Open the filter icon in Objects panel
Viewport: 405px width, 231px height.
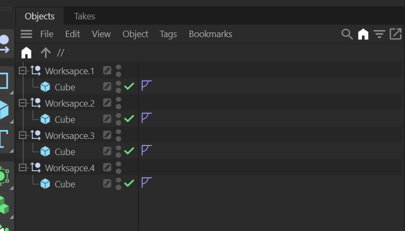379,34
